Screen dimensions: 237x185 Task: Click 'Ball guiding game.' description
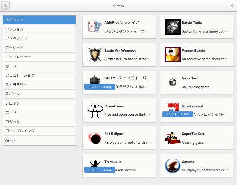click(x=196, y=87)
